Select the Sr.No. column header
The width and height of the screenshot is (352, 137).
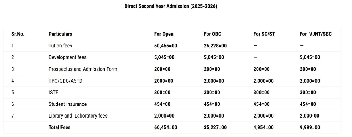point(18,34)
